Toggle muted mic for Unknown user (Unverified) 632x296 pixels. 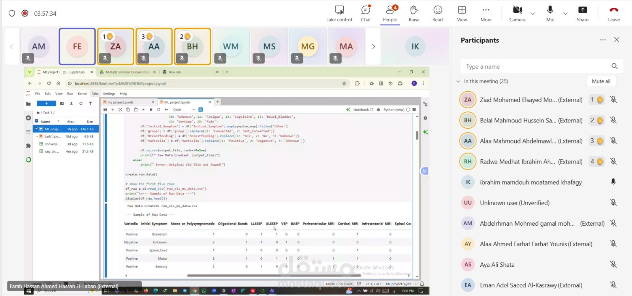click(613, 203)
